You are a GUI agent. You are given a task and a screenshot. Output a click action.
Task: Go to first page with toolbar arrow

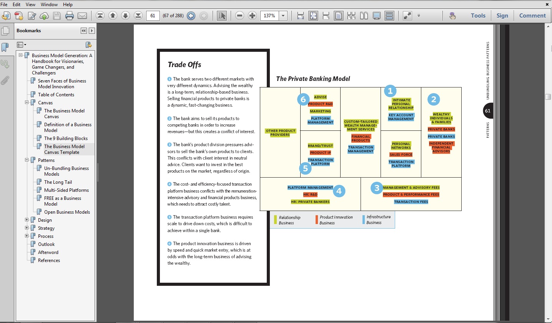coord(100,16)
